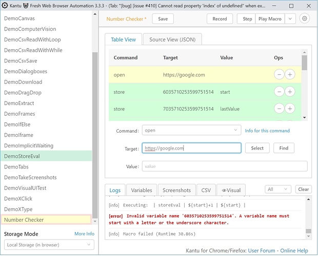Click the log panel scroll up arrow
Image resolution: width=318 pixels, height=256 pixels.
308,199
